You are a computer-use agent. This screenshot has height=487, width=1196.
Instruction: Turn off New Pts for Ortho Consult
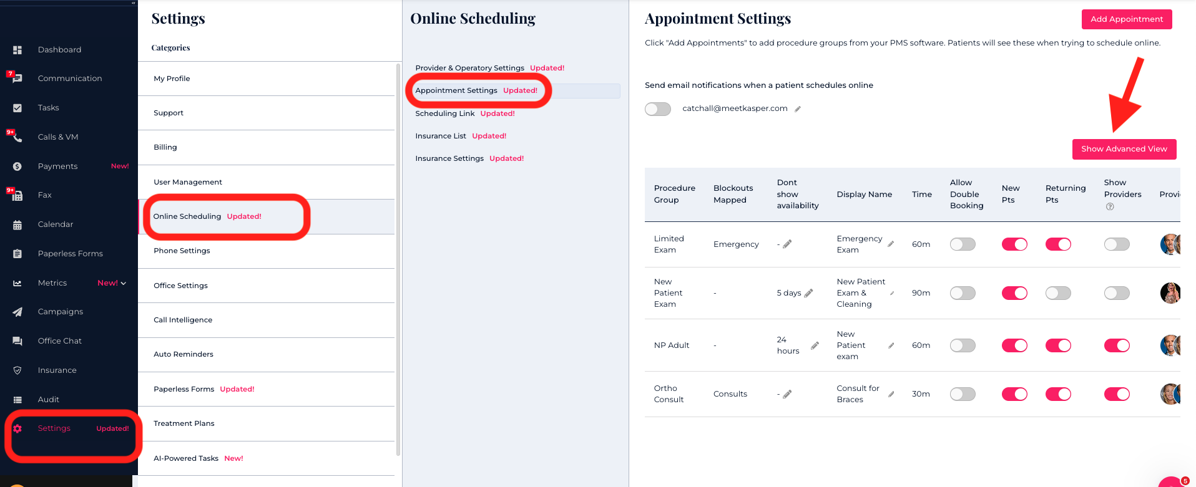[1014, 394]
